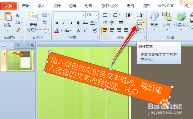Toggle Underline formatting
The height and width of the screenshot is (119, 193).
pos(71,23)
